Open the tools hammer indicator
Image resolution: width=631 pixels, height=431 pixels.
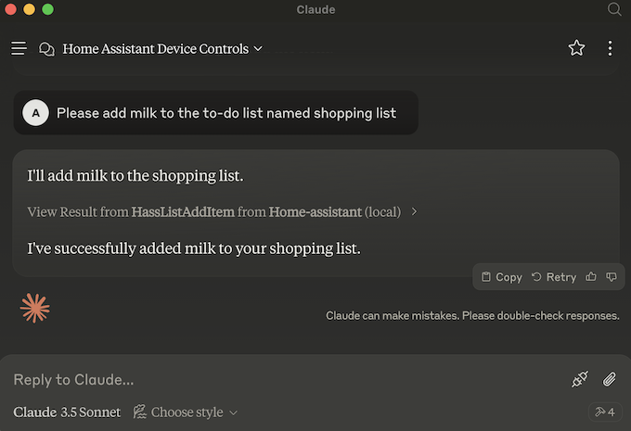click(x=604, y=412)
